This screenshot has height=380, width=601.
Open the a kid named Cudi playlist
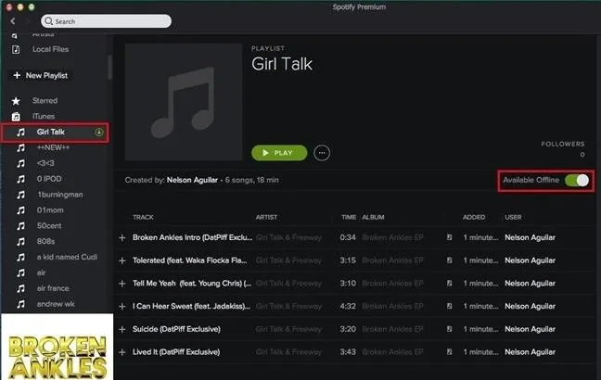pos(67,257)
